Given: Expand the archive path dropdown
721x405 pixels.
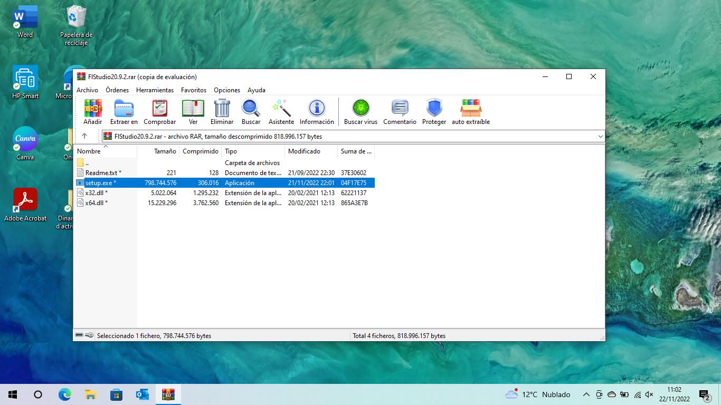Looking at the screenshot, I should (x=600, y=137).
